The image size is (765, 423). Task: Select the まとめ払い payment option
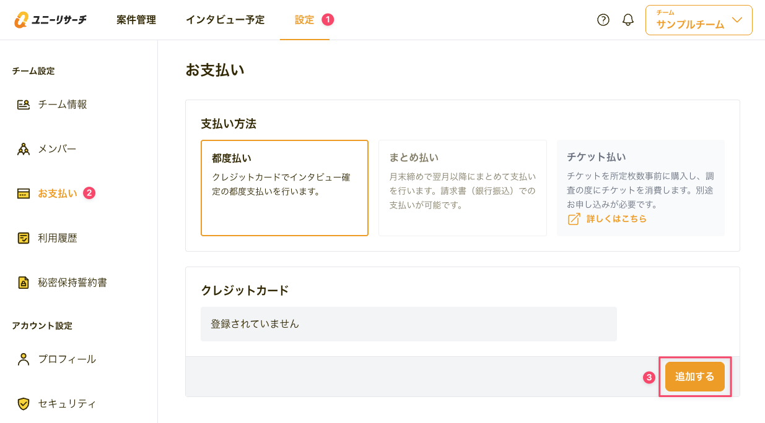[462, 188]
